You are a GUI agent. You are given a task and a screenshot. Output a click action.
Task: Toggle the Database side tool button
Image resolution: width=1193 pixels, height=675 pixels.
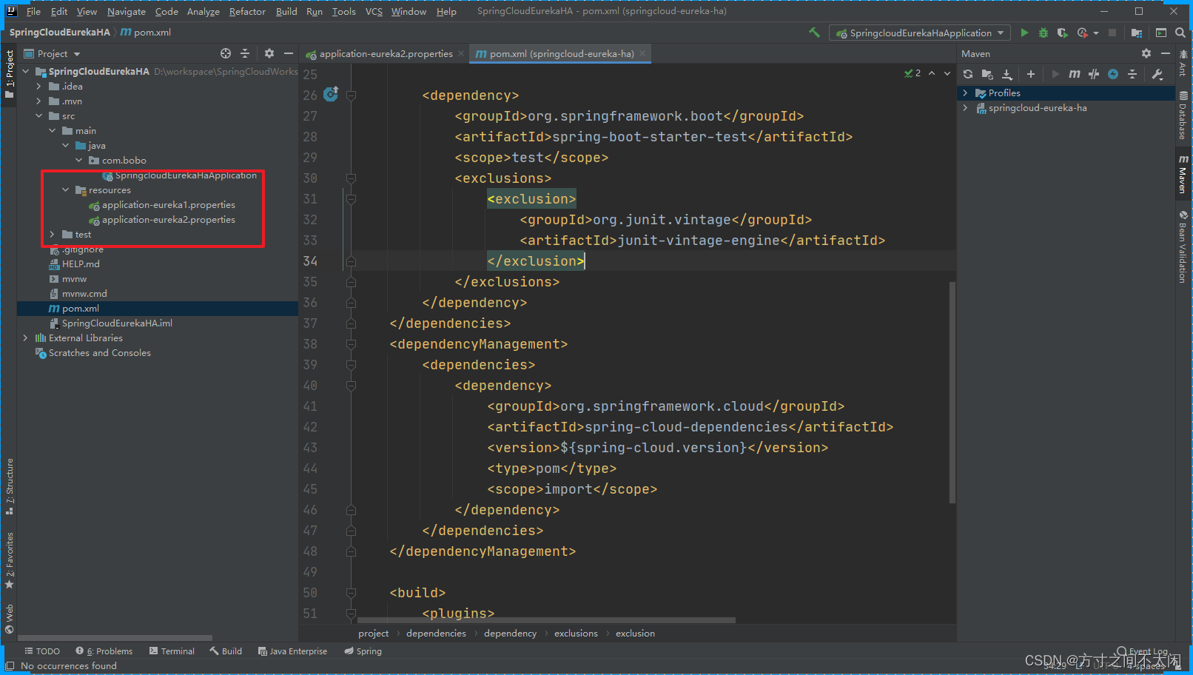[1183, 115]
